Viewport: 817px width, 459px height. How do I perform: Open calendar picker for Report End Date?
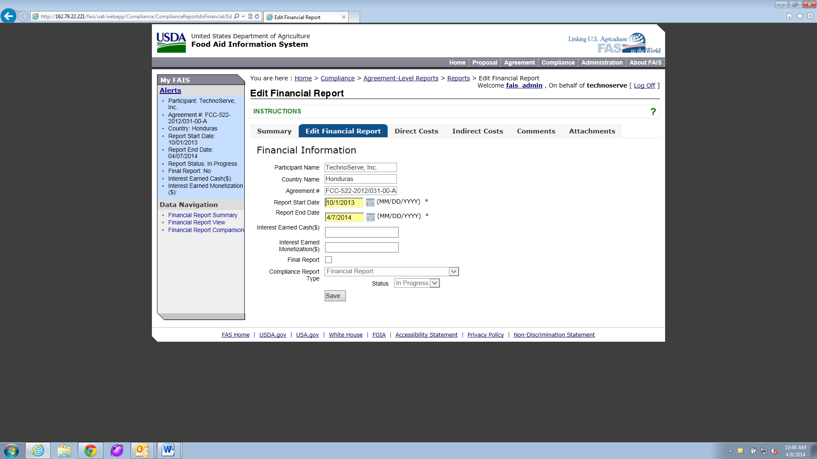[370, 218]
